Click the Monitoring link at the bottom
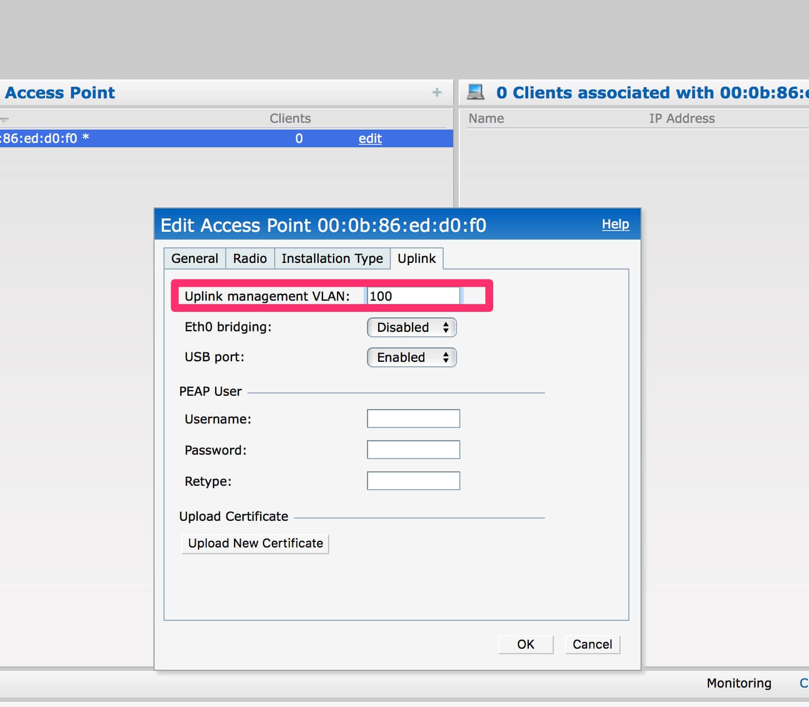Screen dimensions: 809x707 (x=738, y=683)
